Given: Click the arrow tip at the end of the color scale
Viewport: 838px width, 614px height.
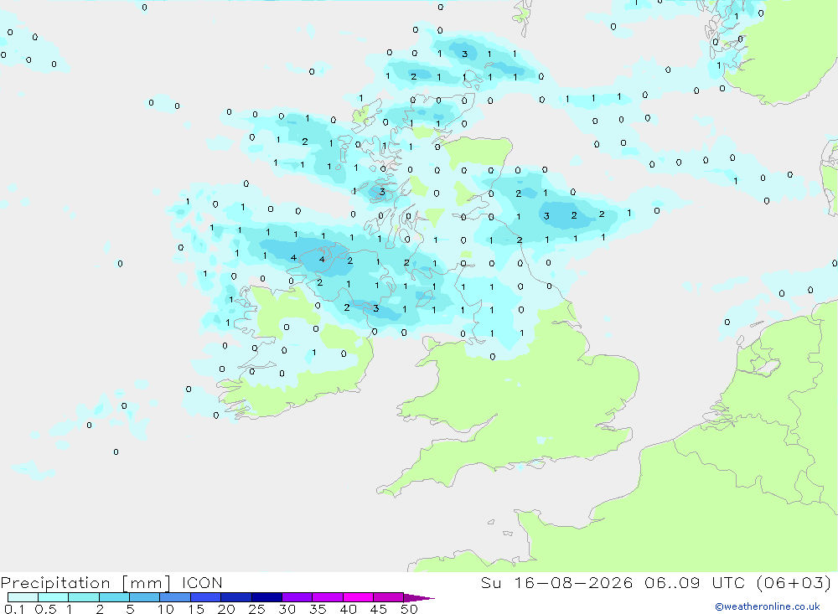Looking at the screenshot, I should [x=420, y=597].
